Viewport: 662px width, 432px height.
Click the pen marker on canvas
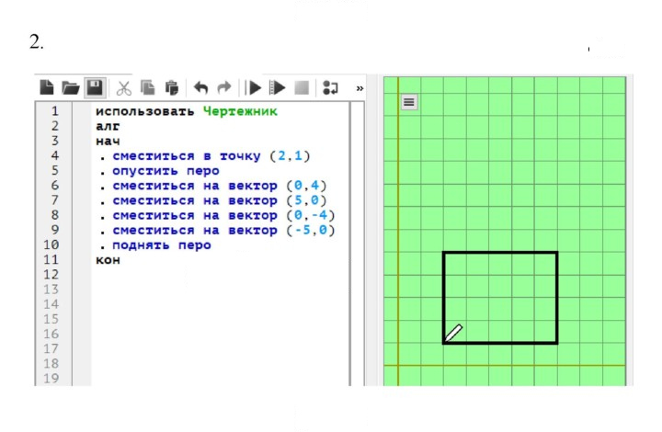click(453, 334)
